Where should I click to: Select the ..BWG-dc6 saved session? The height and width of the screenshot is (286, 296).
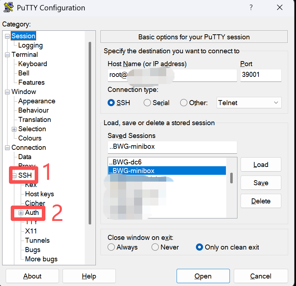(128, 162)
